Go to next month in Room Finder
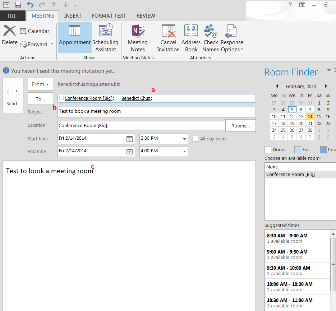 point(326,86)
